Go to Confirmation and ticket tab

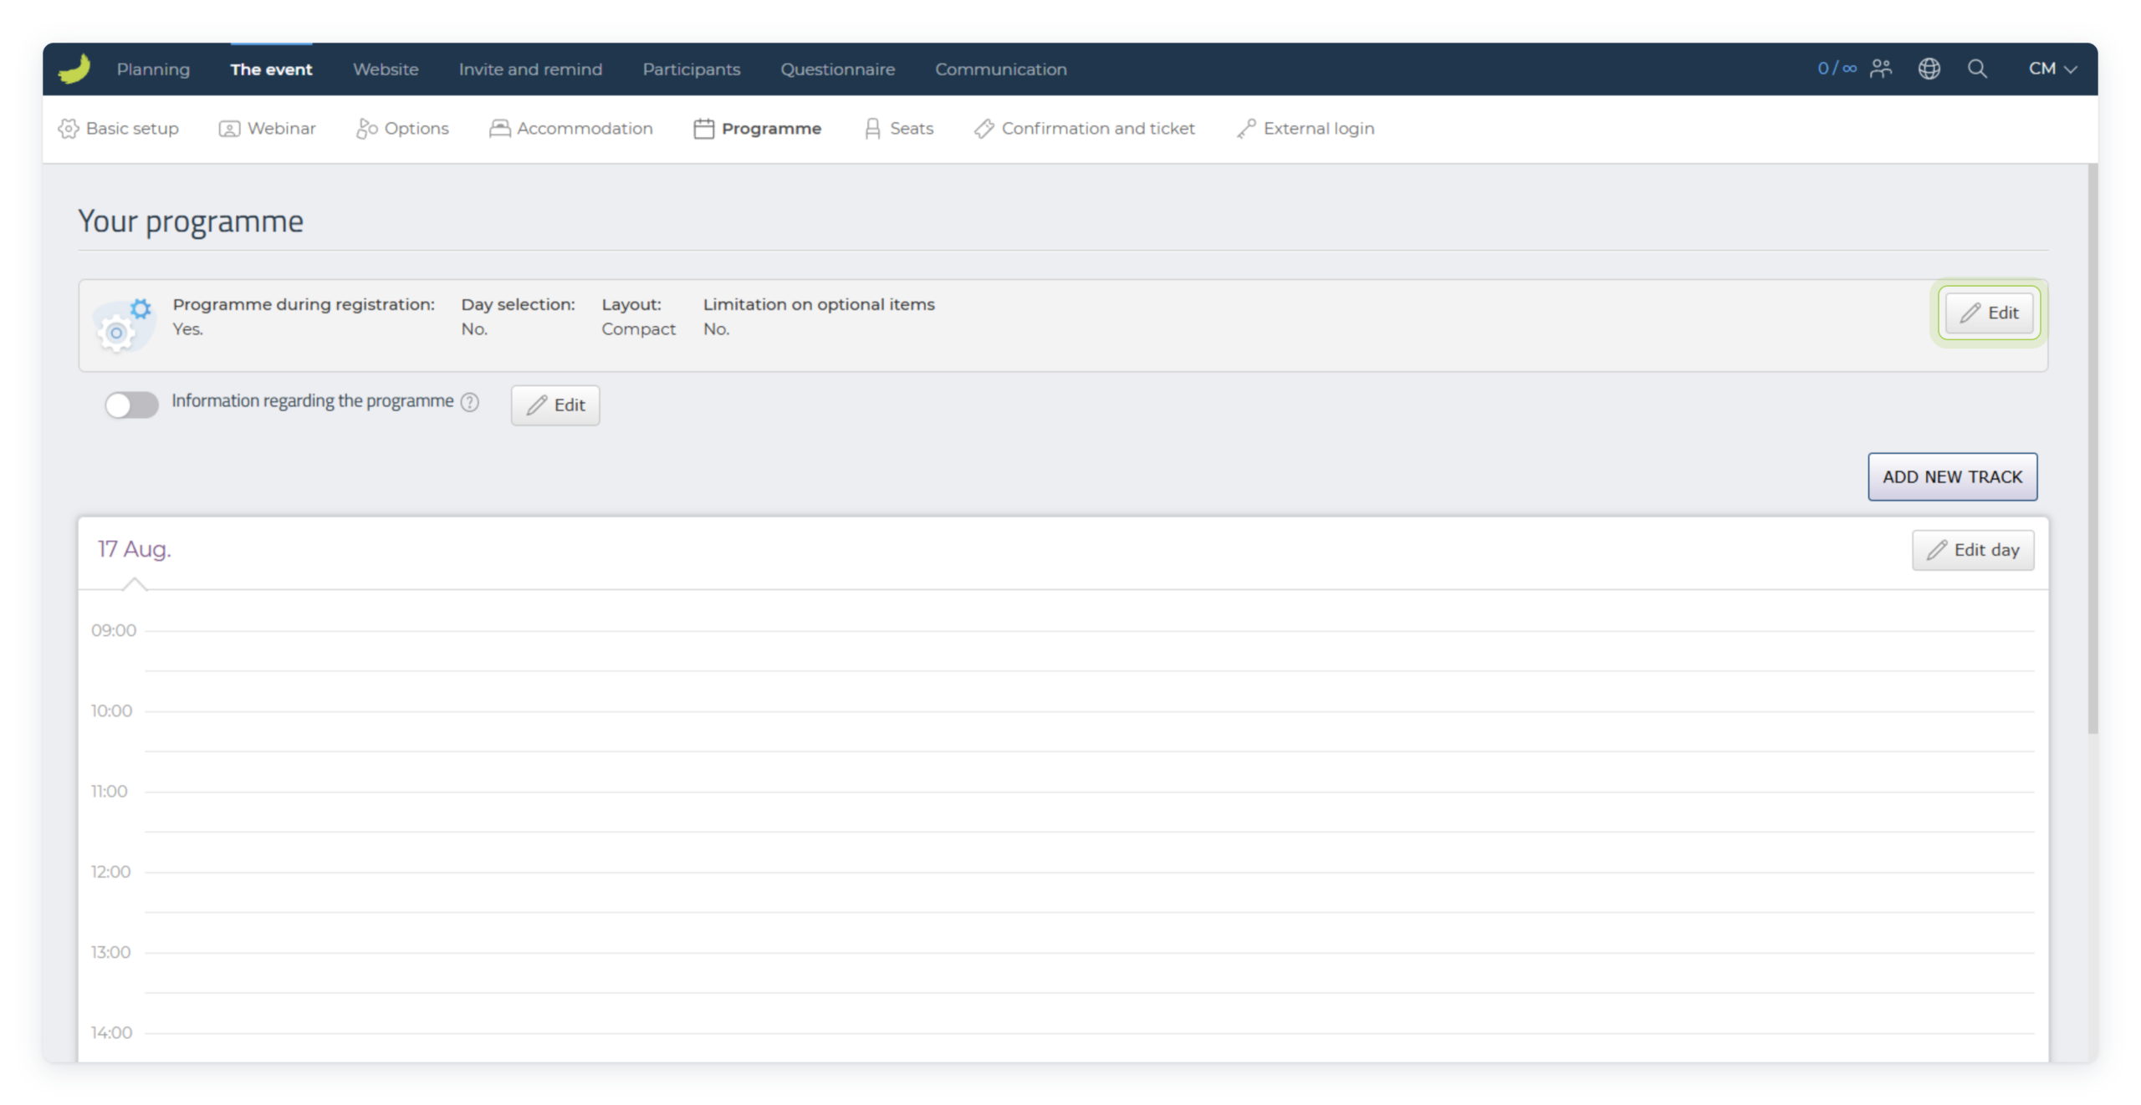1084,129
